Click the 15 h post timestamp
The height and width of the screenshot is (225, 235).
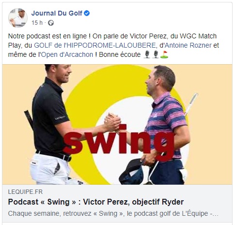pyautogui.click(x=37, y=23)
